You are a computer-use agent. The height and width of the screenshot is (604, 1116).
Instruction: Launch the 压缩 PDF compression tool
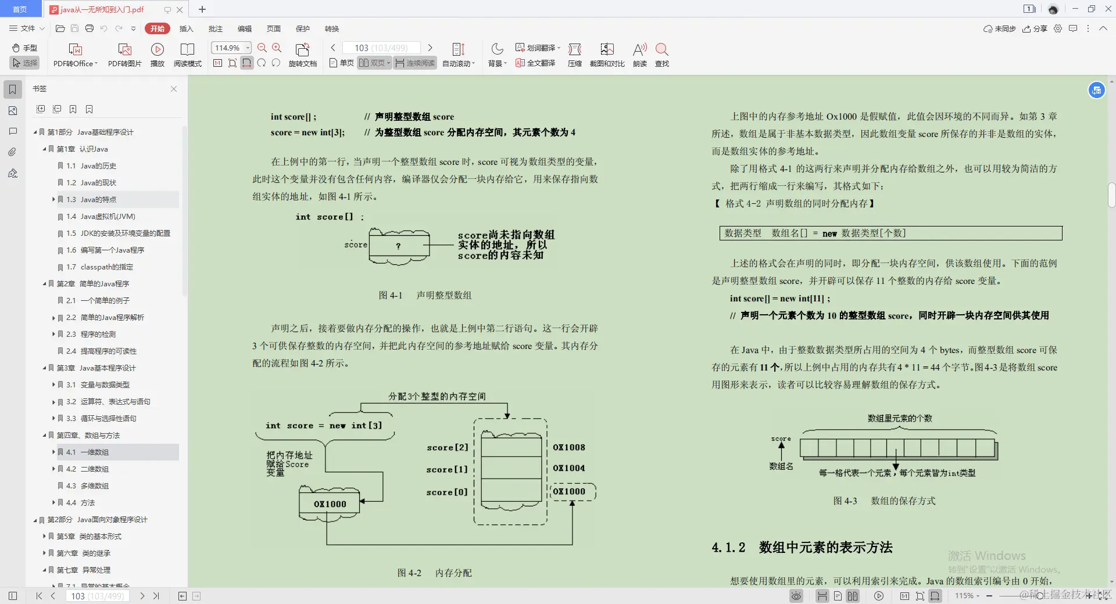575,55
